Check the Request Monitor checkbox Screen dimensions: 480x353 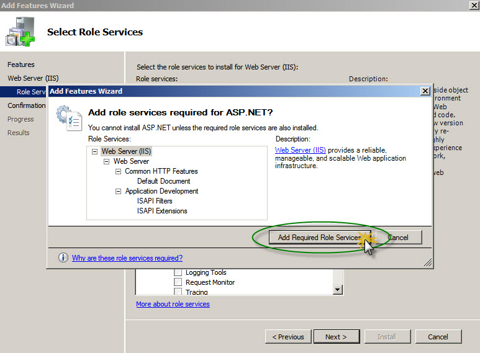tap(178, 282)
